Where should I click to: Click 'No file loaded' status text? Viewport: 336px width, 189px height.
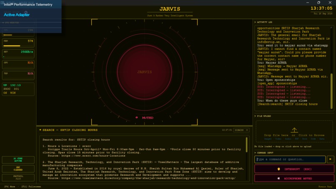click(283, 146)
